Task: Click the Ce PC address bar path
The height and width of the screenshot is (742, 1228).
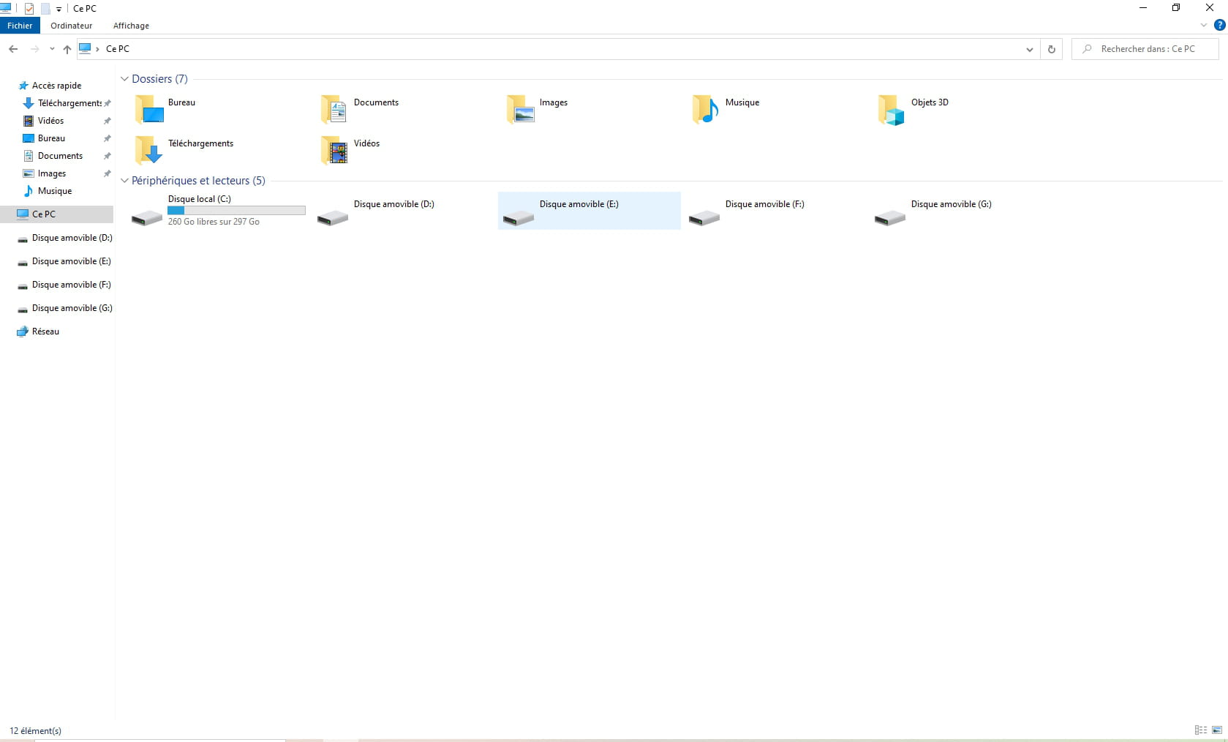Action: pos(118,49)
